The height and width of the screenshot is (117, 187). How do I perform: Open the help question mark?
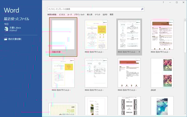tap(163, 2)
